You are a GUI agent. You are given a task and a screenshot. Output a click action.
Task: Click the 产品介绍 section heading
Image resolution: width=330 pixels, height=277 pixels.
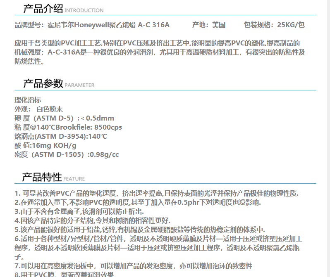click(x=43, y=9)
